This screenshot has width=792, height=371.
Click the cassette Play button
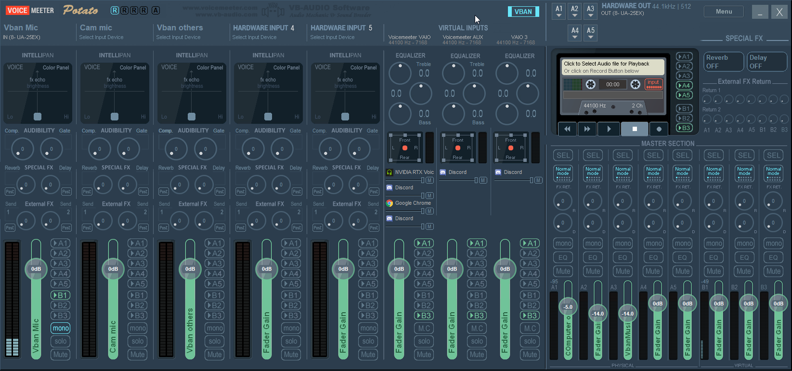pyautogui.click(x=609, y=129)
